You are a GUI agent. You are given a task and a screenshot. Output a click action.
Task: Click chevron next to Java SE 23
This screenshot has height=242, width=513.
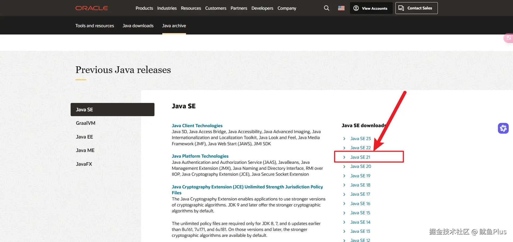click(x=344, y=139)
